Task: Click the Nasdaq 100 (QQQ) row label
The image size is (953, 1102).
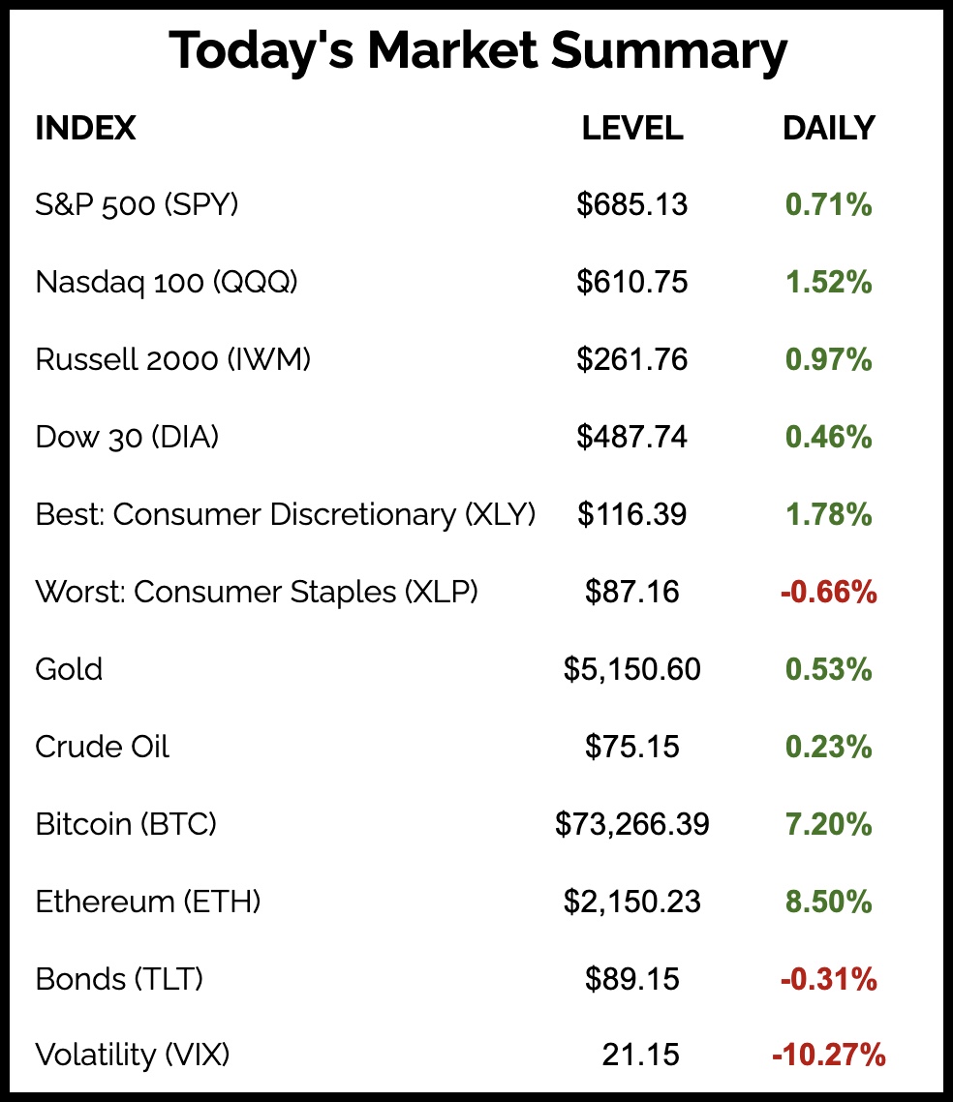Action: (167, 282)
